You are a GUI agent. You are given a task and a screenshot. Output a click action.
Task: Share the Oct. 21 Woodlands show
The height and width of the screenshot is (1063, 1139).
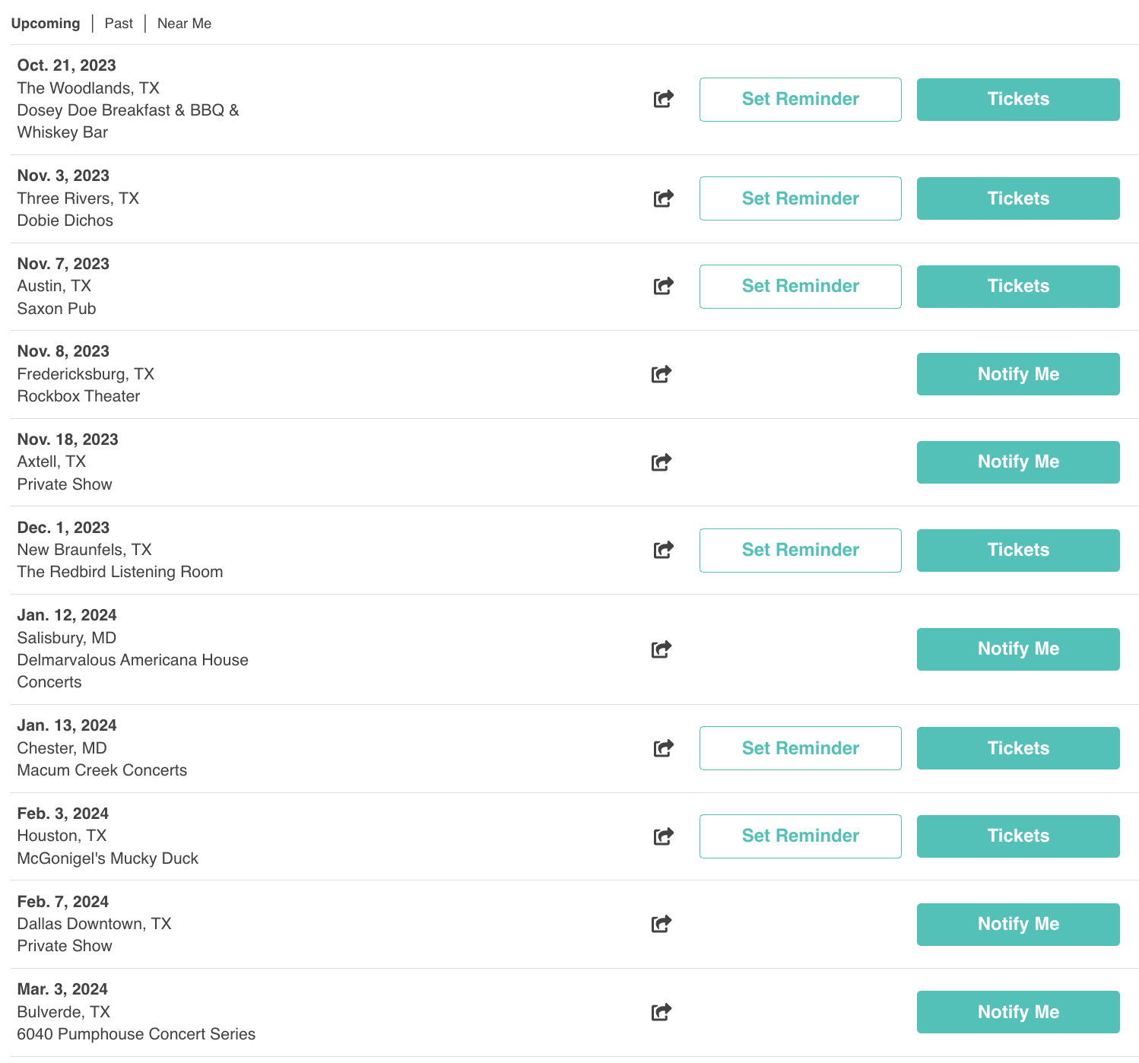(x=664, y=99)
